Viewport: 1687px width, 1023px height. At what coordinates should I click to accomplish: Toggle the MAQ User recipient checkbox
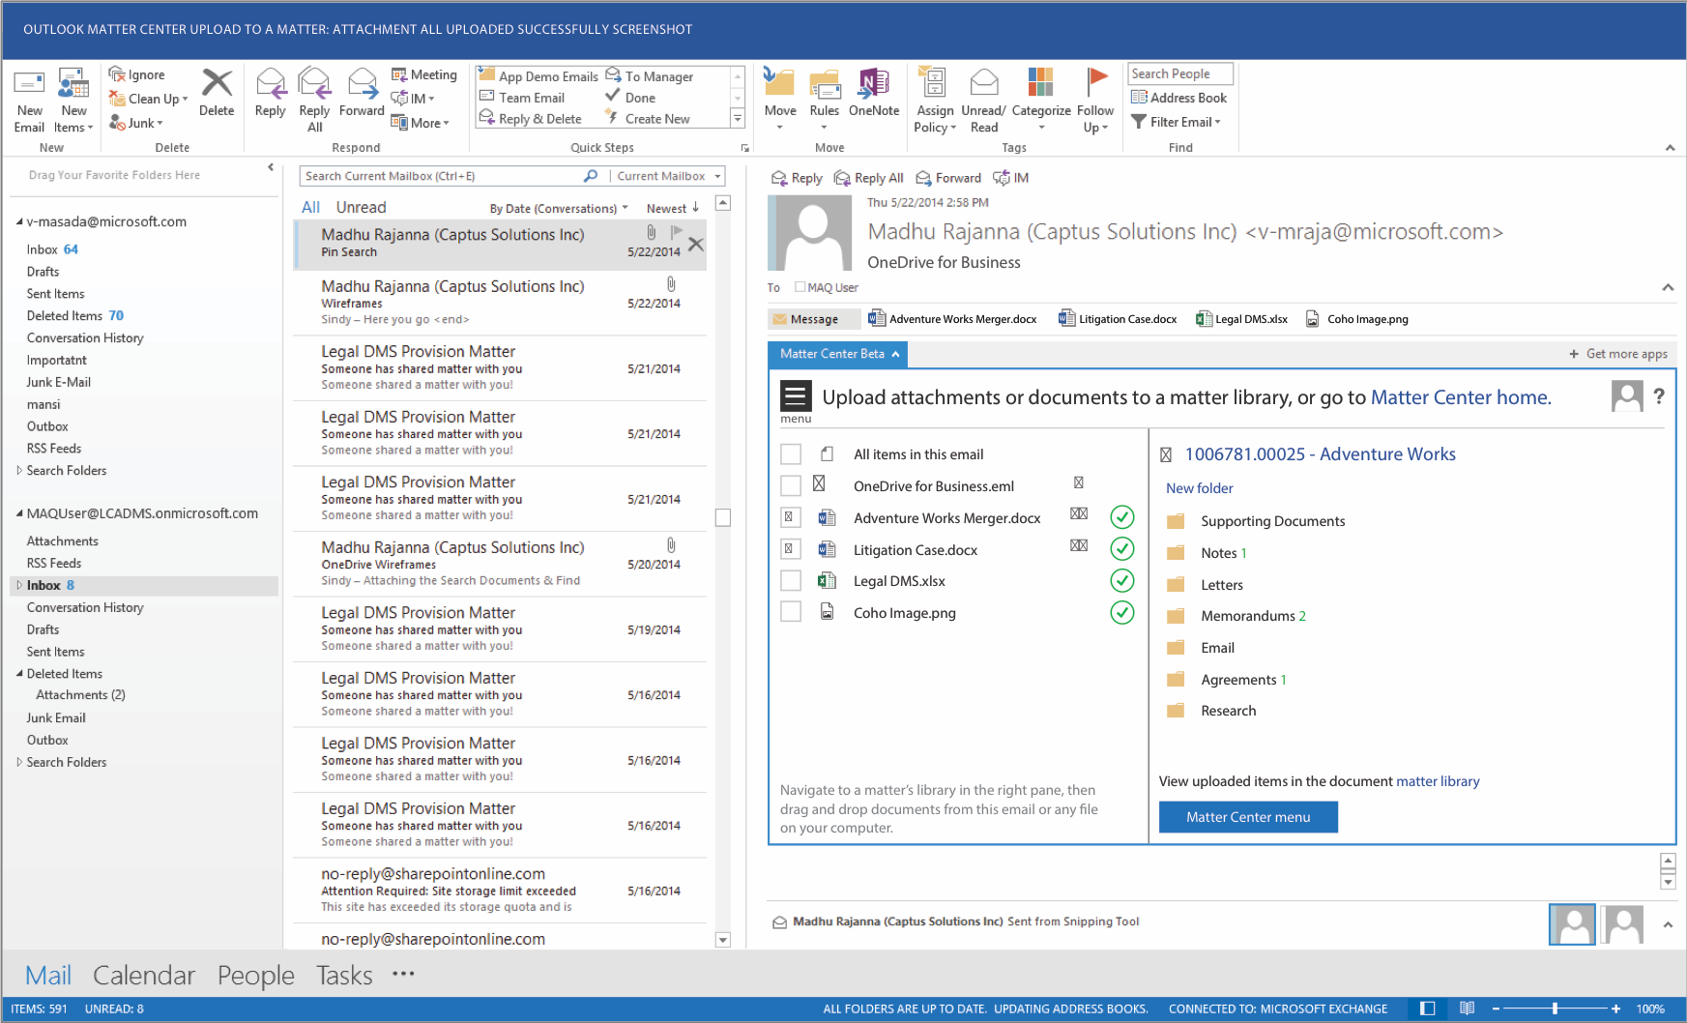point(800,287)
